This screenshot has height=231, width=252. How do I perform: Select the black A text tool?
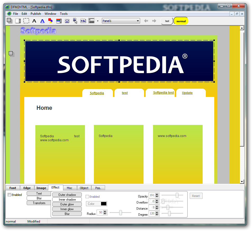coord(34,21)
